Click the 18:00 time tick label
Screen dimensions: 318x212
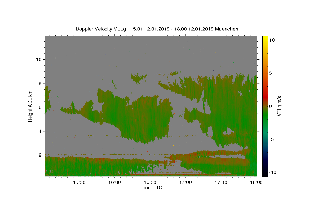tap(256, 182)
